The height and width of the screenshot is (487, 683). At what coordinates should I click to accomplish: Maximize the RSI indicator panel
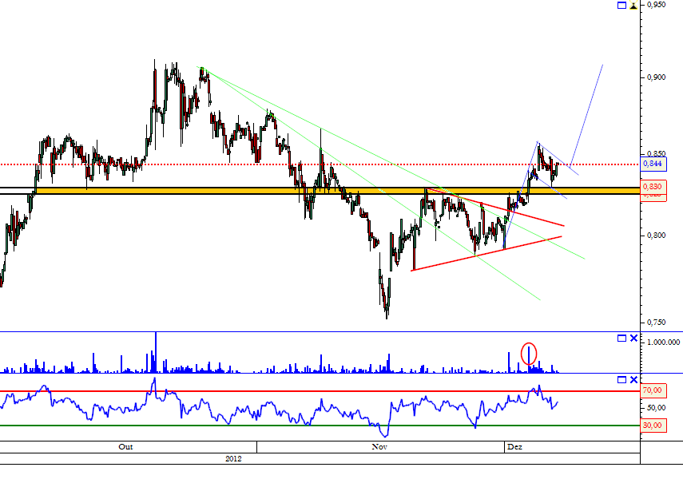point(621,380)
